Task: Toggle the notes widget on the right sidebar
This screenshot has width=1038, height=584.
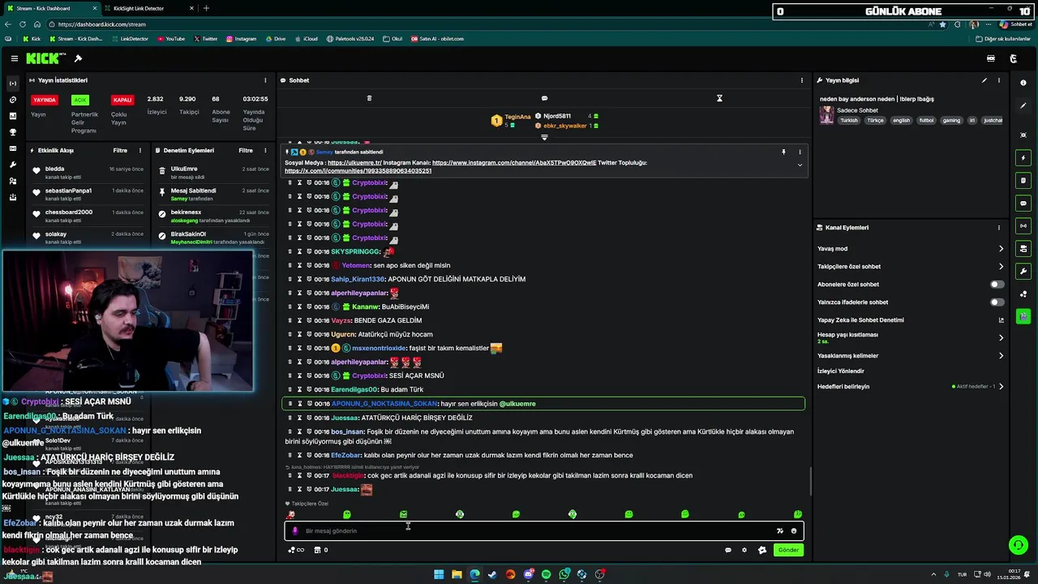Action: tap(1023, 180)
